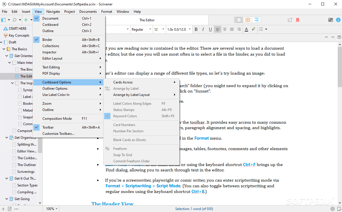Select START HERE in the binder
Image resolution: width=342 pixels, height=212 pixels.
coord(18,29)
